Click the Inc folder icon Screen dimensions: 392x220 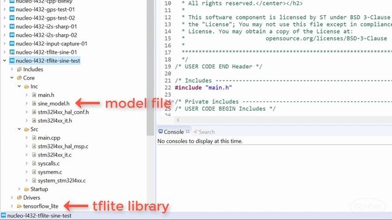click(27, 87)
